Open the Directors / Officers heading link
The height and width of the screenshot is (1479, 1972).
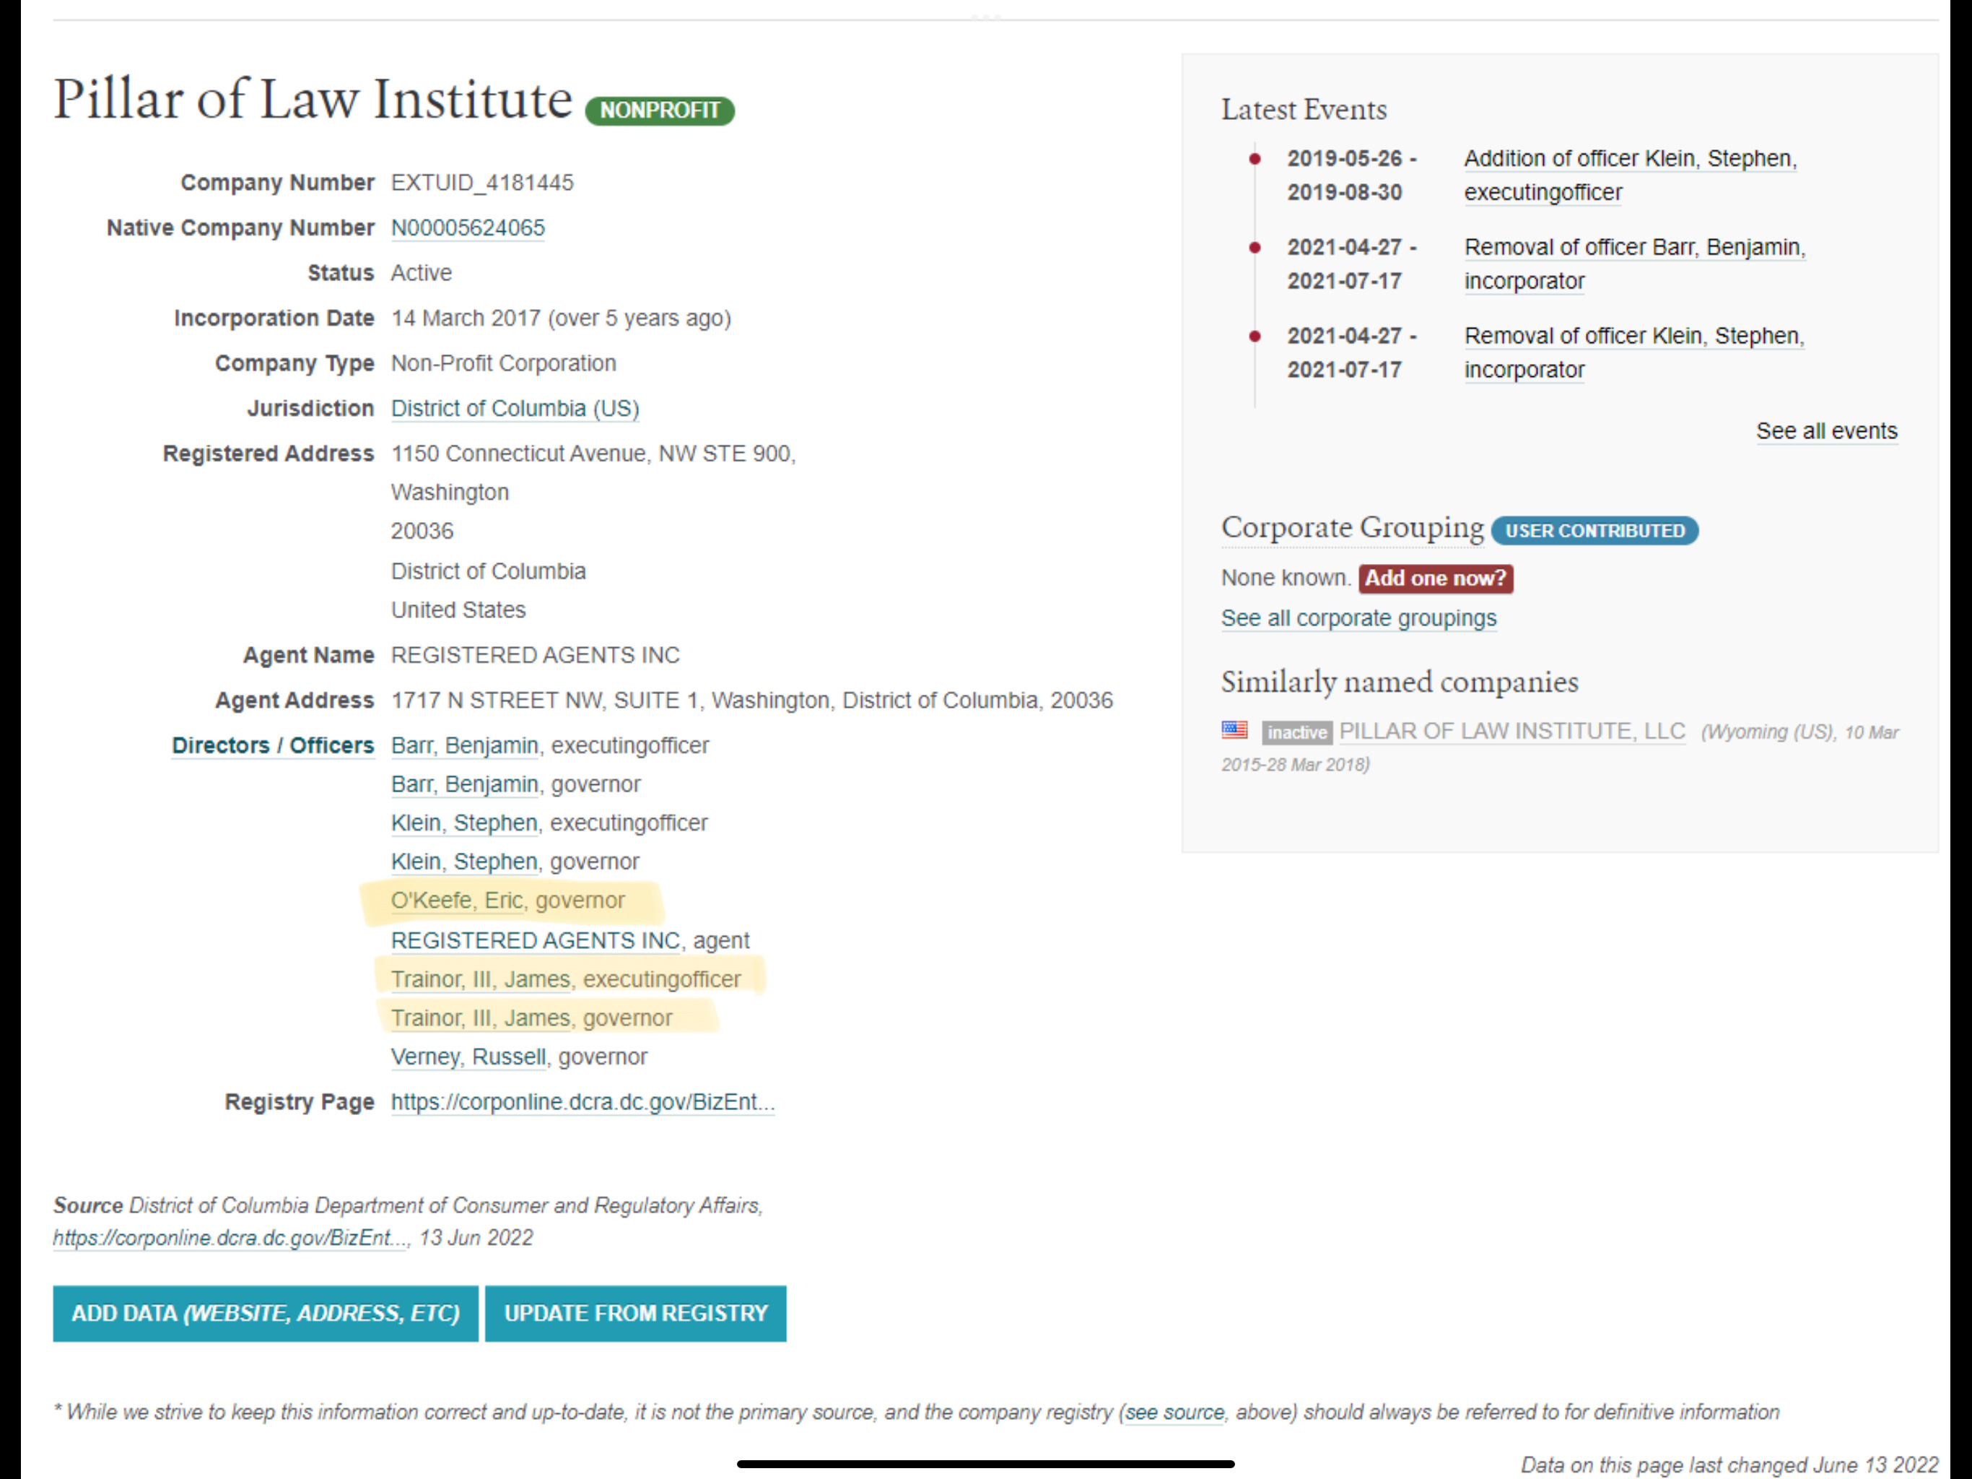click(x=273, y=745)
